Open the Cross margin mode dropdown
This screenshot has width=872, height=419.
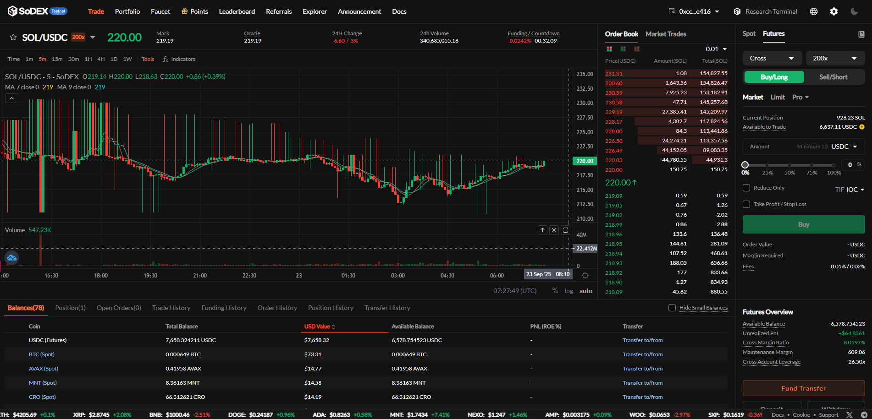click(772, 58)
